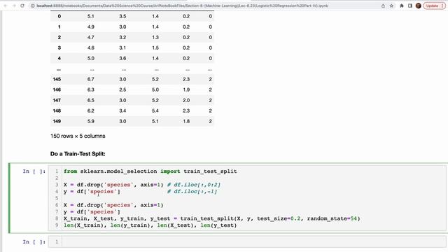Screen dimensions: 448x252
Task: Click code line 1 importing train_test_split
Action: (150, 171)
